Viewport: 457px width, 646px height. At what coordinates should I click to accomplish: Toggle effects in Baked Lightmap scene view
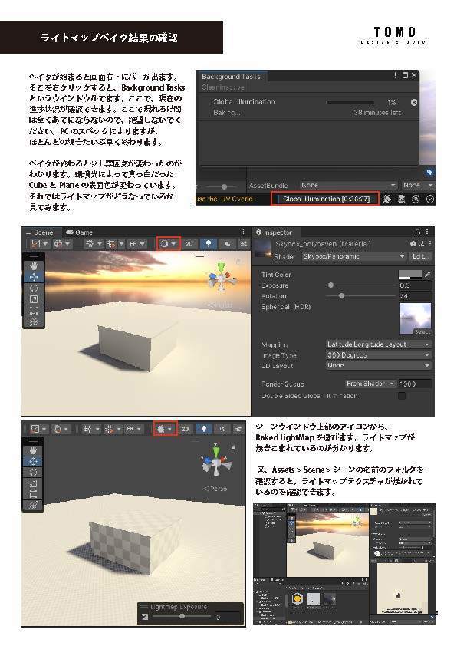click(x=238, y=429)
